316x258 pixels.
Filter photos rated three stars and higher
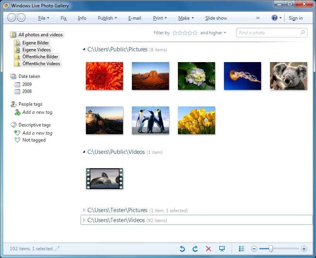[184, 33]
